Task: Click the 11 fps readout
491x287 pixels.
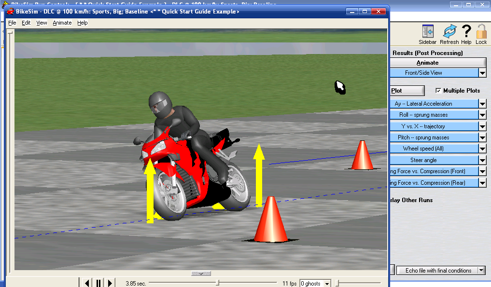Action: [x=289, y=284]
